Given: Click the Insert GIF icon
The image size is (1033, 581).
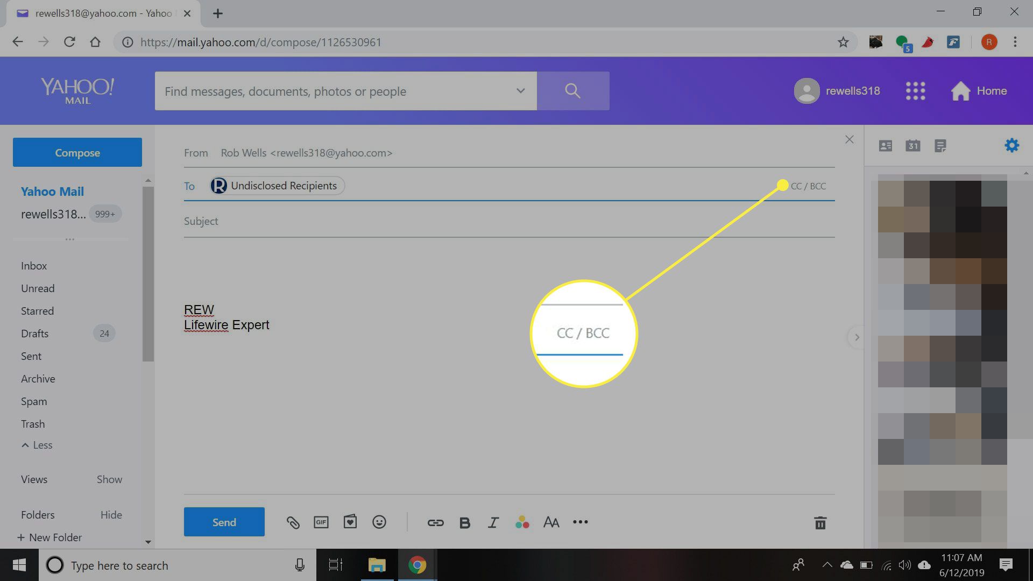Looking at the screenshot, I should click(321, 522).
